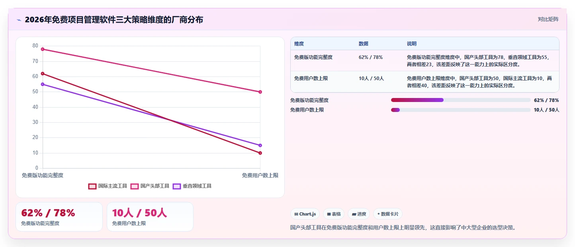
Task: Click the 10人 / 50人 data card
Action: 150,217
